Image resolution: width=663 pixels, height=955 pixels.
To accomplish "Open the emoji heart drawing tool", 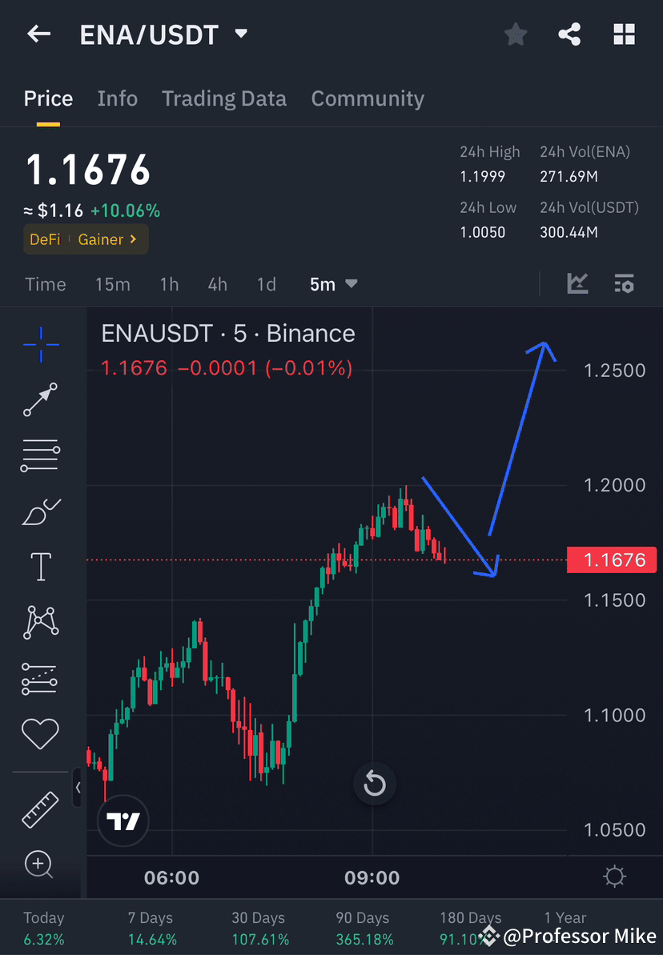I will 40,733.
